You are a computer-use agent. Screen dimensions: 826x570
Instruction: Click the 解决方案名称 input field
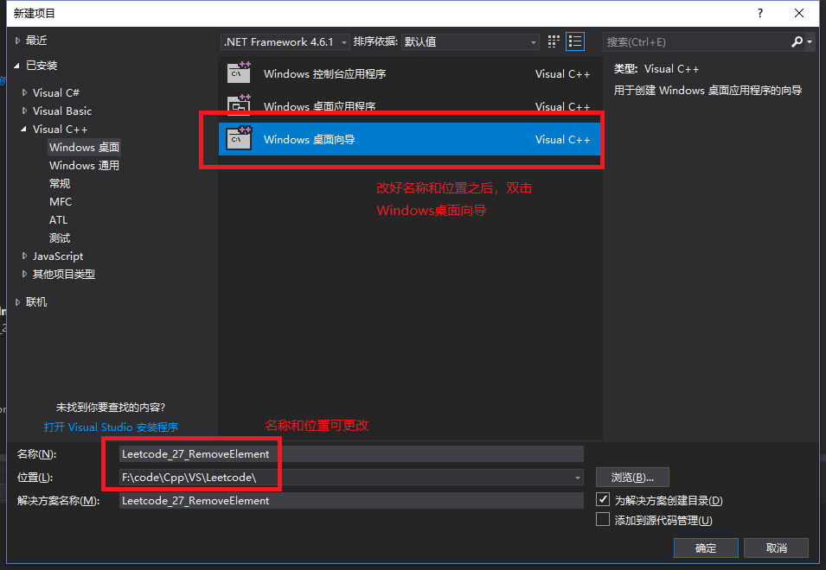click(x=351, y=501)
